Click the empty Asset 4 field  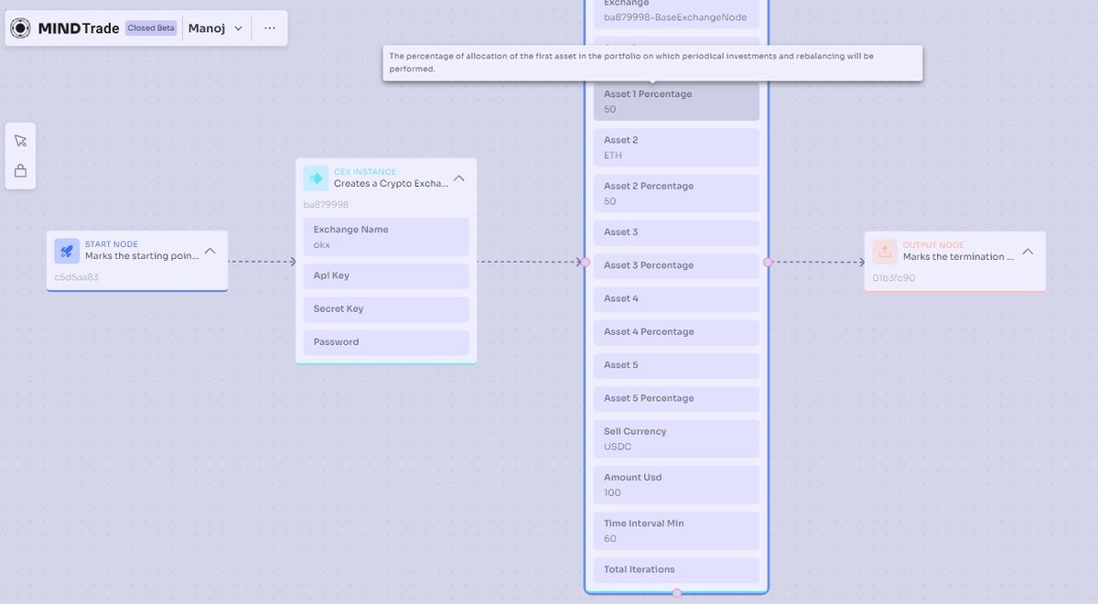pos(676,299)
